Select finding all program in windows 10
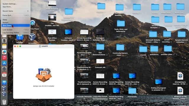Screen dimensions: 189x106 pyautogui.click(x=159, y=82)
